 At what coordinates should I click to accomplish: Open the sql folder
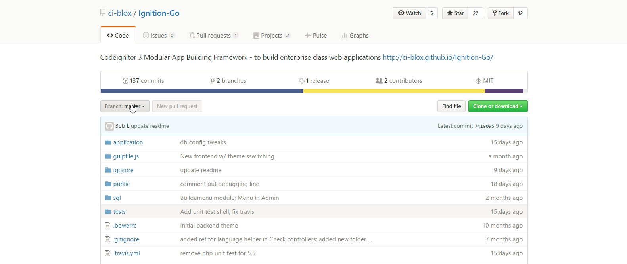tap(117, 198)
